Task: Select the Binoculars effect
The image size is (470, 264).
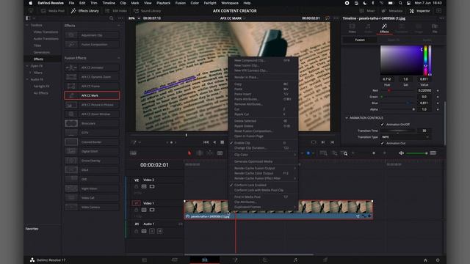Action: [92, 123]
